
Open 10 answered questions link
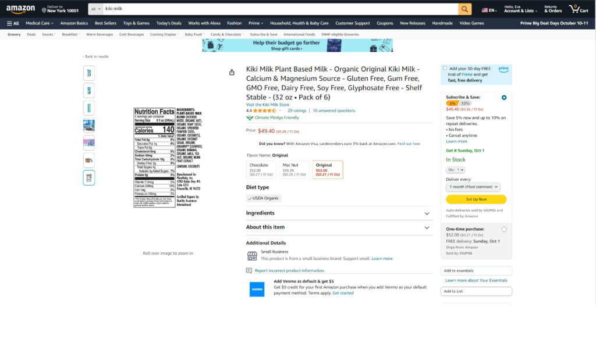click(x=334, y=110)
